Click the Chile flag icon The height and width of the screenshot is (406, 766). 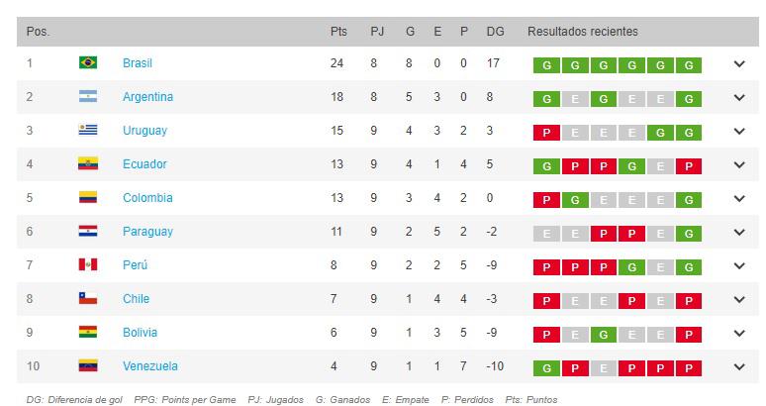(x=87, y=299)
